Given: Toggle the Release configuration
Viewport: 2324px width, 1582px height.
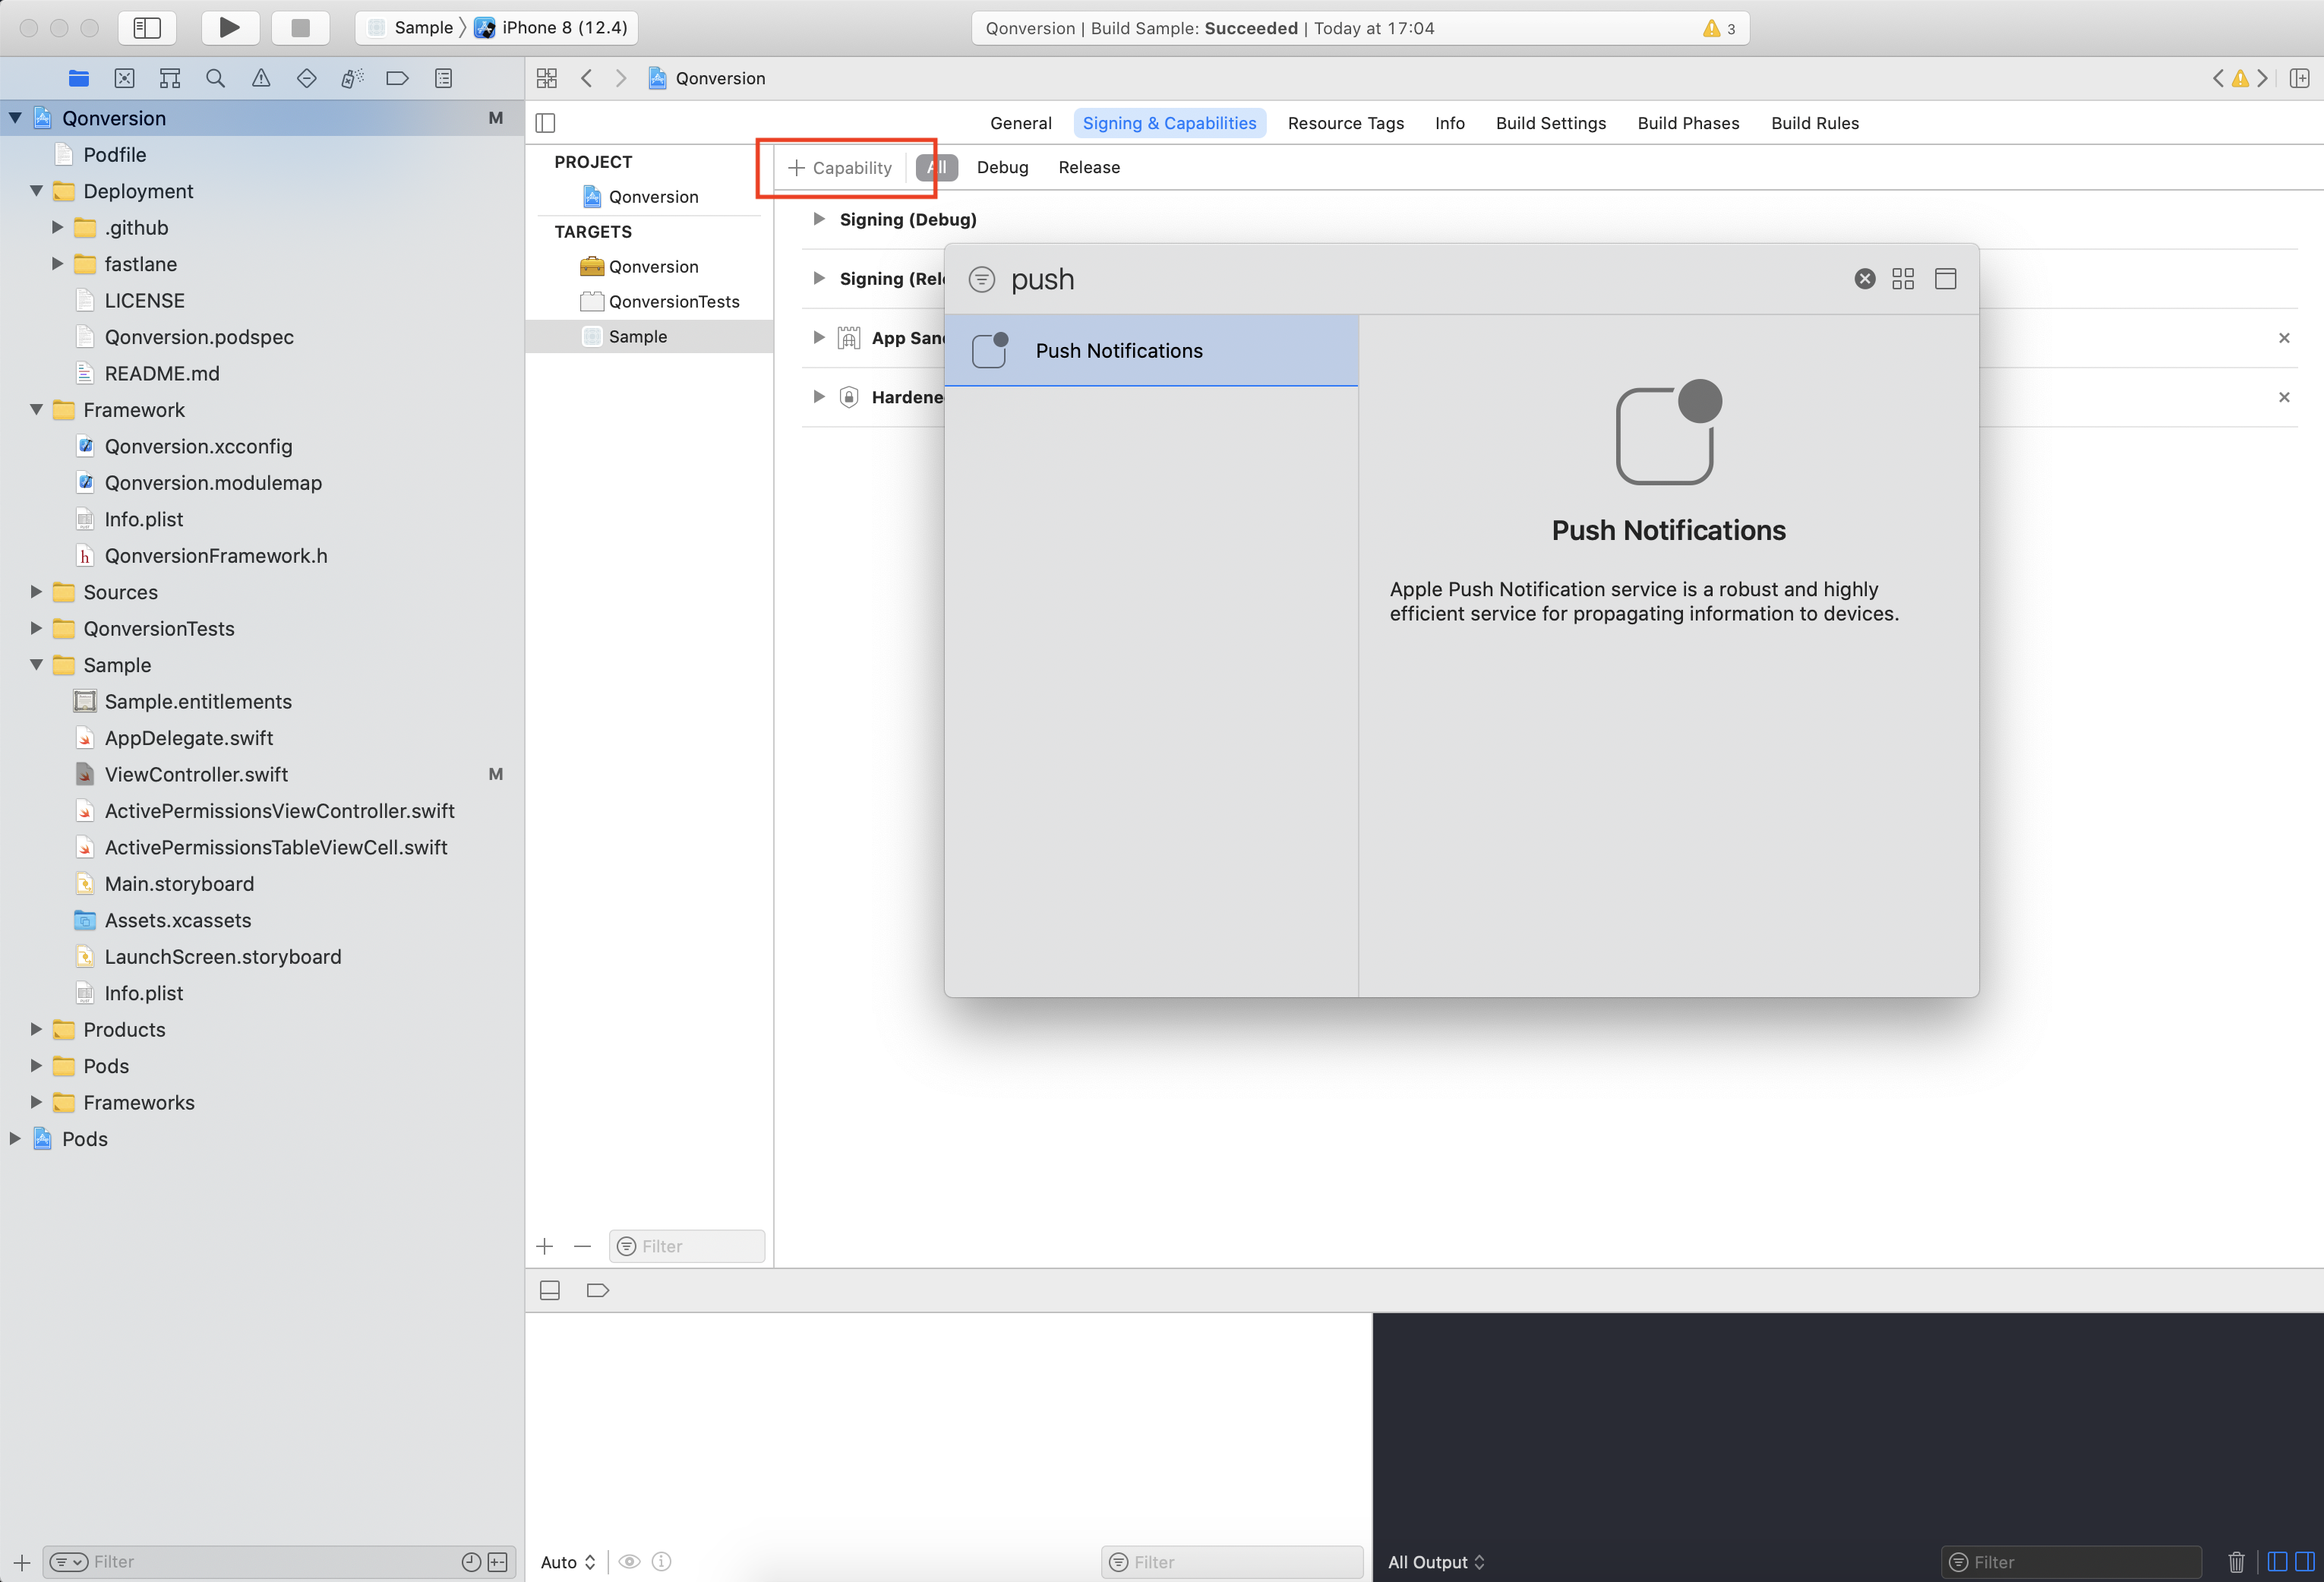Looking at the screenshot, I should pos(1090,166).
